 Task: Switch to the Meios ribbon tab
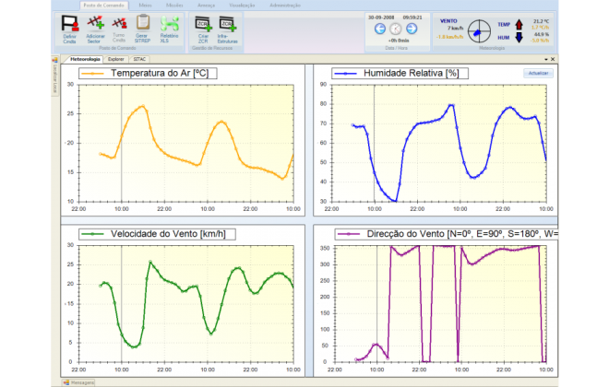145,6
